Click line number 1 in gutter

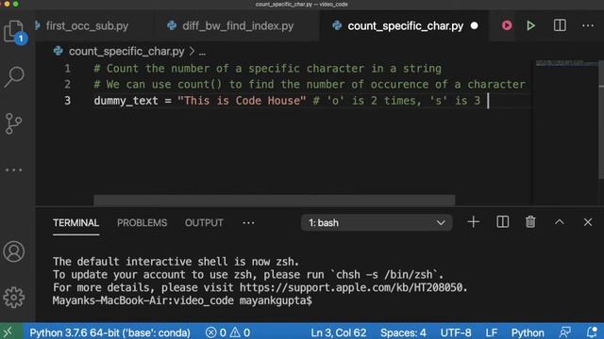coord(67,69)
